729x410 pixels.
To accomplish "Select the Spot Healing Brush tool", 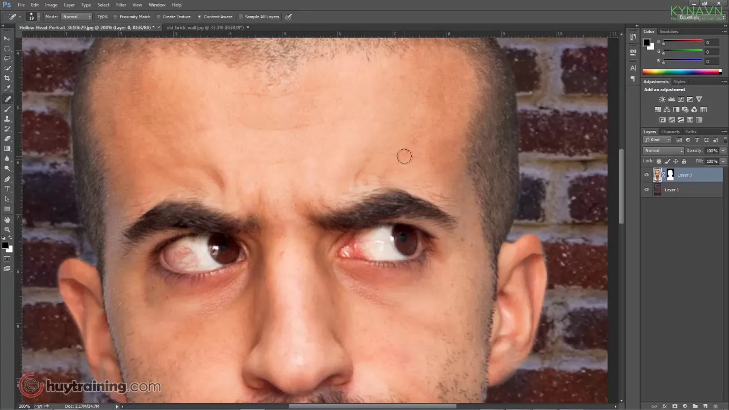I will pos(7,99).
